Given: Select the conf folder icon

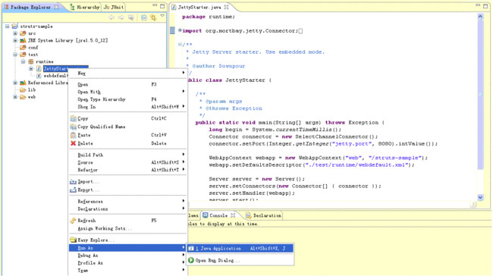Looking at the screenshot, I should pyautogui.click(x=23, y=48).
